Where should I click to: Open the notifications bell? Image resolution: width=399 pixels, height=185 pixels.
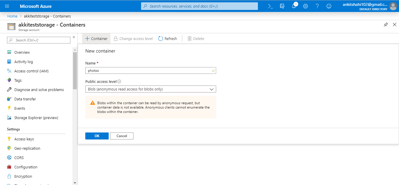(294, 6)
